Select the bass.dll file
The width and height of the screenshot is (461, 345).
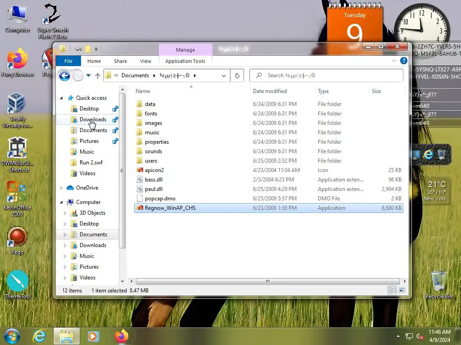click(268, 180)
